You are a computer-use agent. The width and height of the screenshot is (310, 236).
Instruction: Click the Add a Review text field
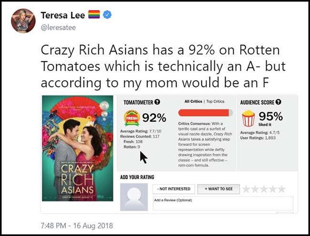222,203
